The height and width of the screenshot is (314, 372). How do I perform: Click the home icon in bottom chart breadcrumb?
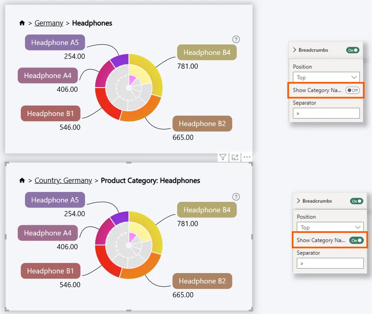(22, 181)
